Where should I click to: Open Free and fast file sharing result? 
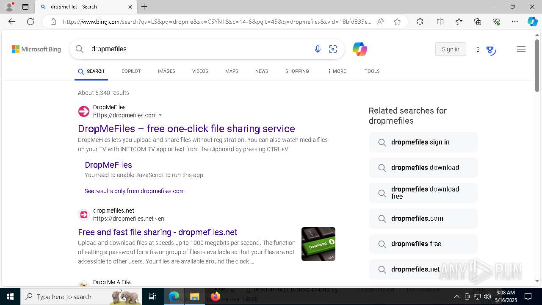pos(158,232)
